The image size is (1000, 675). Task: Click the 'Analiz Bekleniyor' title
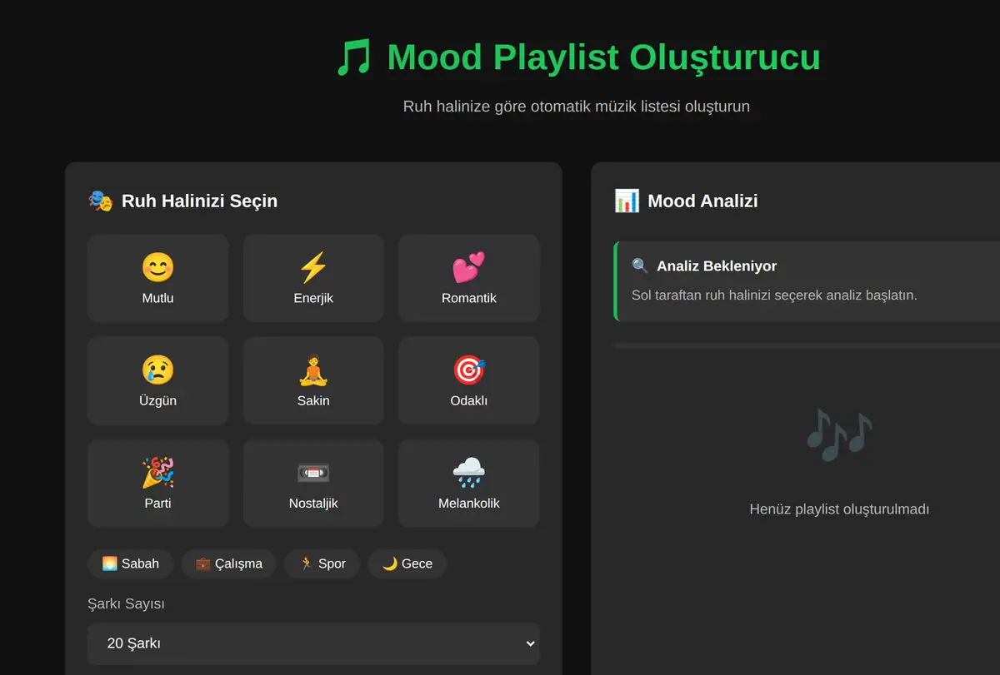pyautogui.click(x=717, y=266)
